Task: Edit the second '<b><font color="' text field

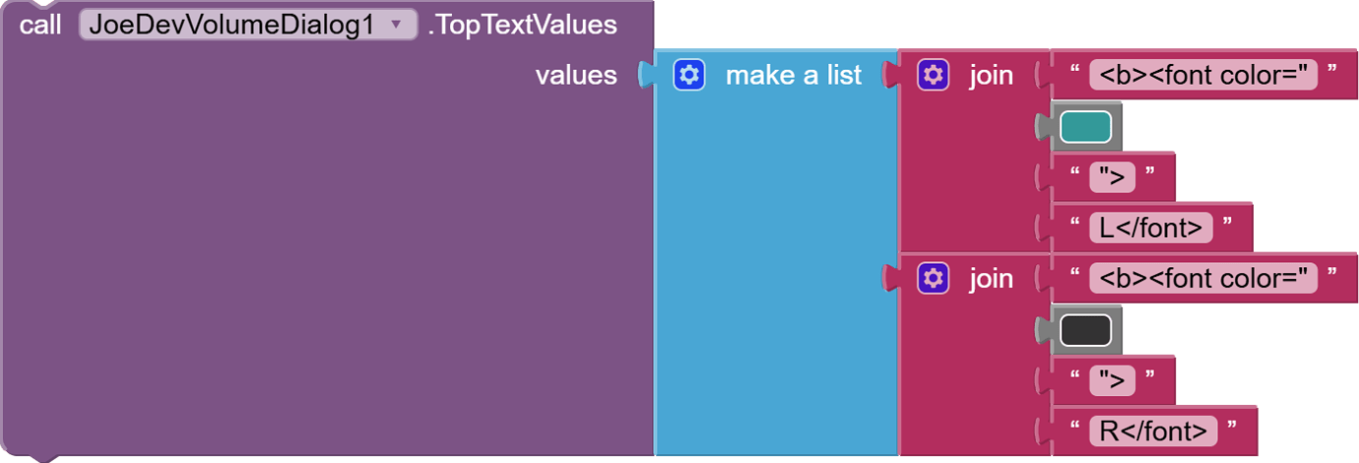Action: pyautogui.click(x=1203, y=278)
